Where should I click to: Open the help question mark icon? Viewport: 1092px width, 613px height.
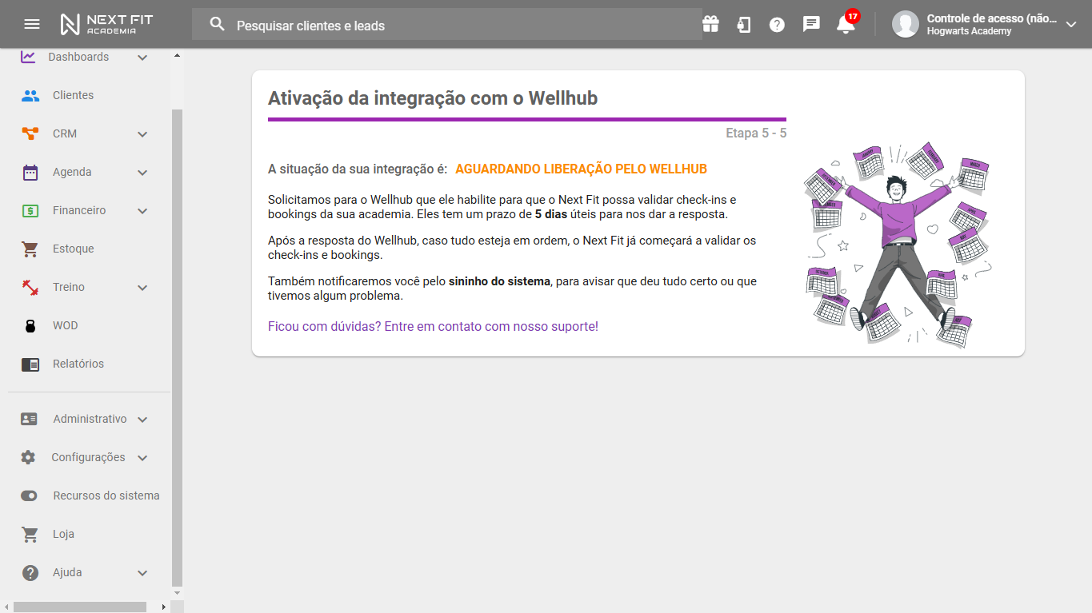point(777,25)
